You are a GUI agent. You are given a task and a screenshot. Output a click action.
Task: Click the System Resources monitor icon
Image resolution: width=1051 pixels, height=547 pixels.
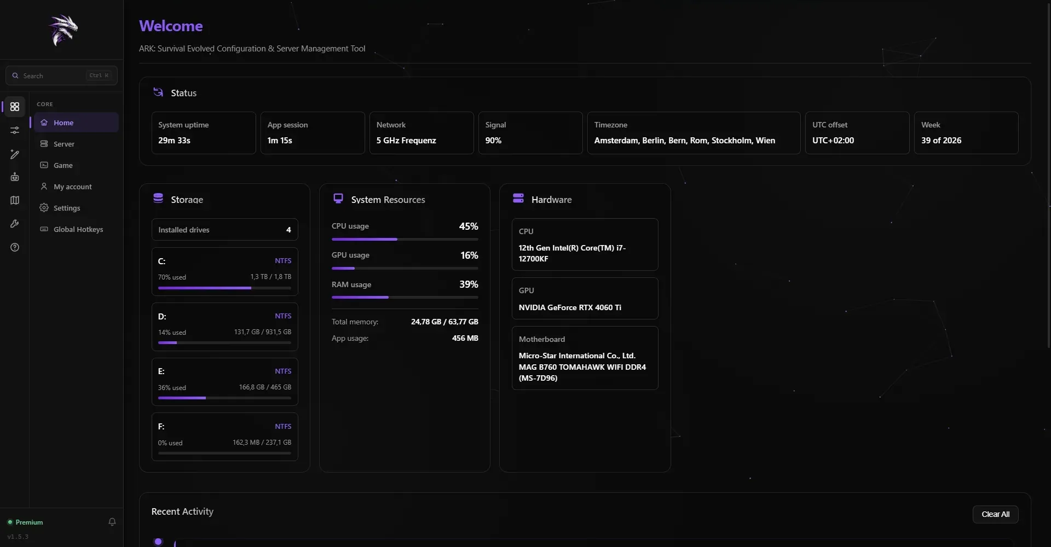click(x=338, y=199)
